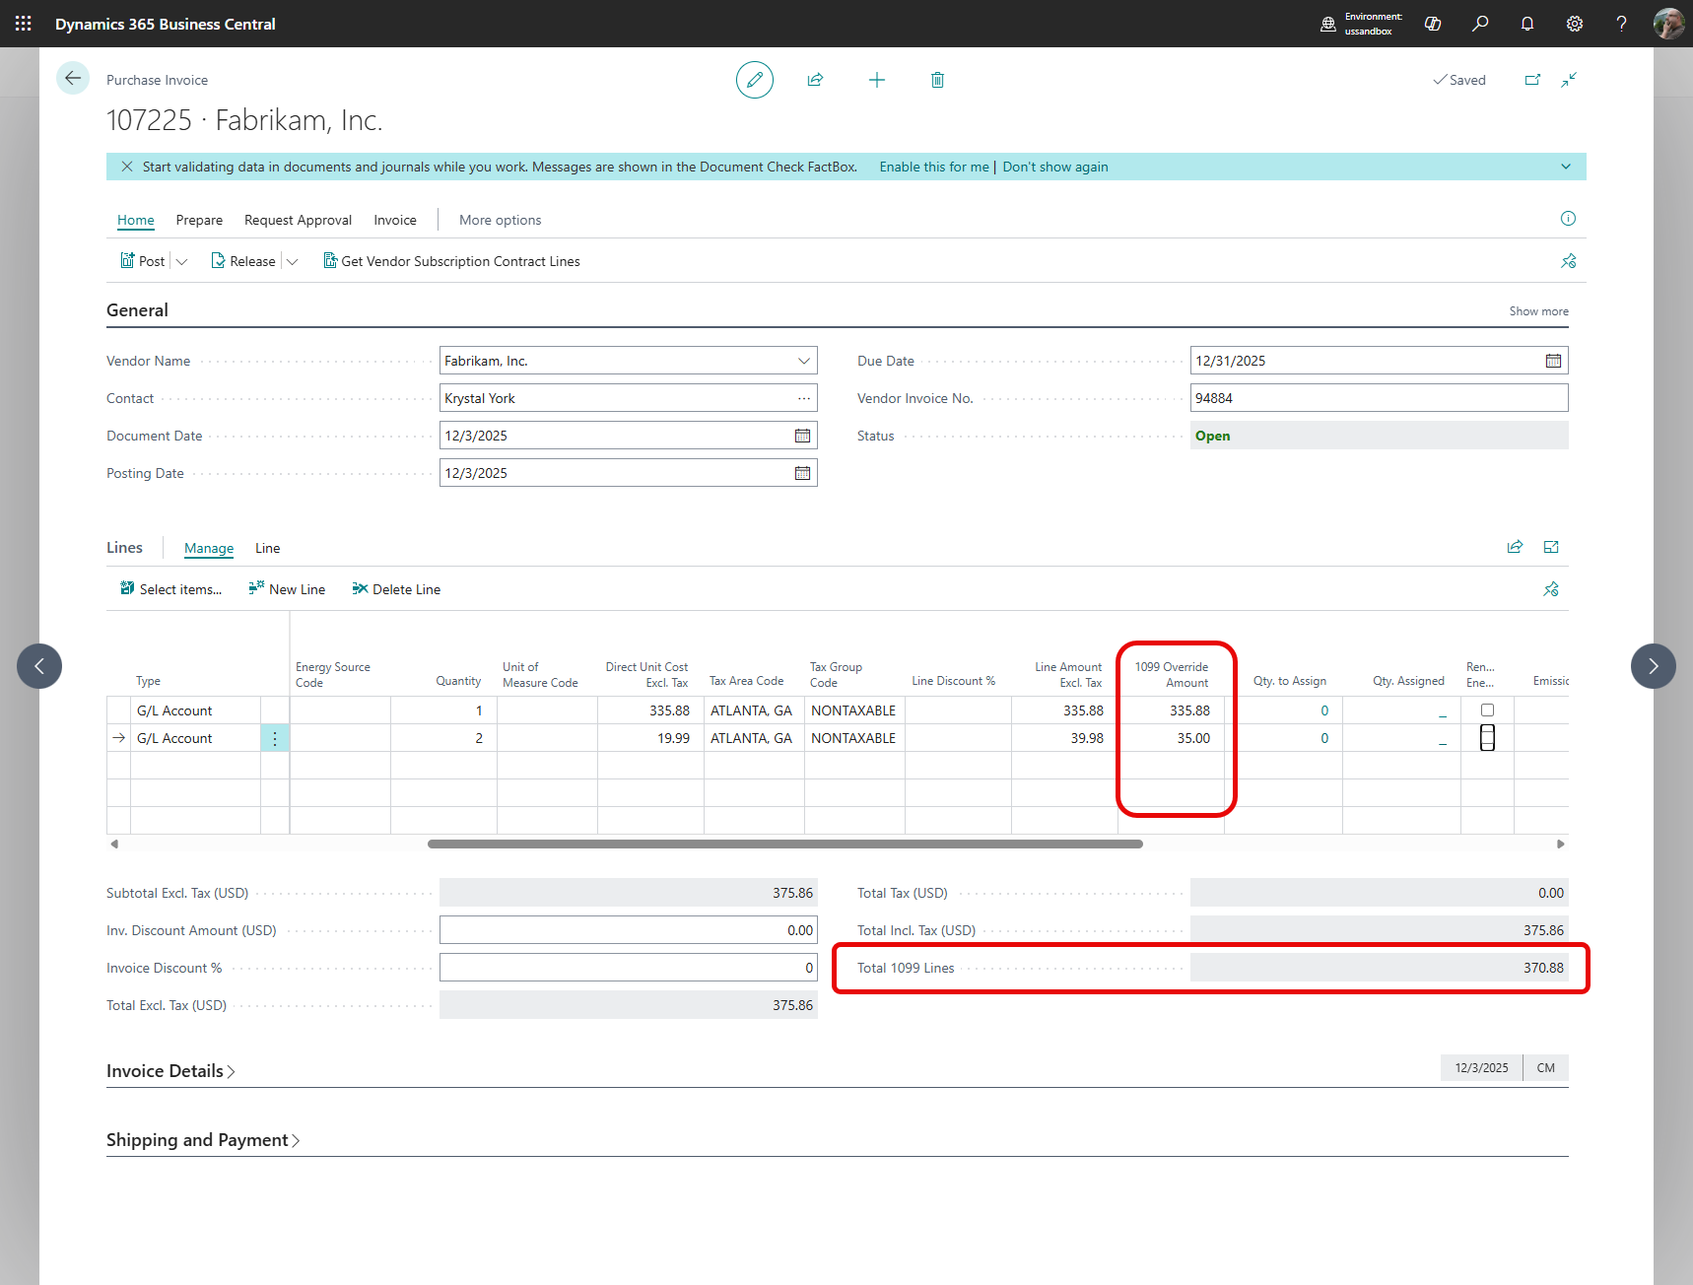This screenshot has width=1693, height=1285.
Task: Click Qty. to Assign value on first line
Action: click(1324, 710)
